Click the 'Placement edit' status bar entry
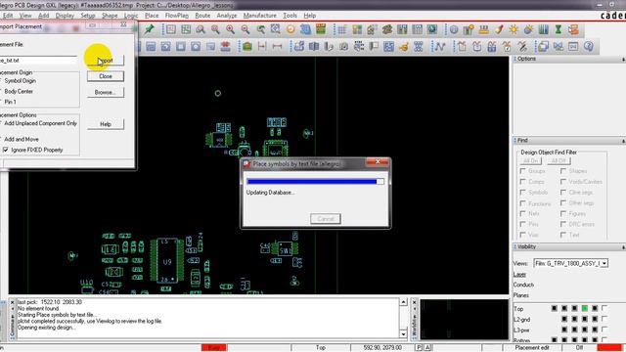626x352 pixels. (532, 348)
